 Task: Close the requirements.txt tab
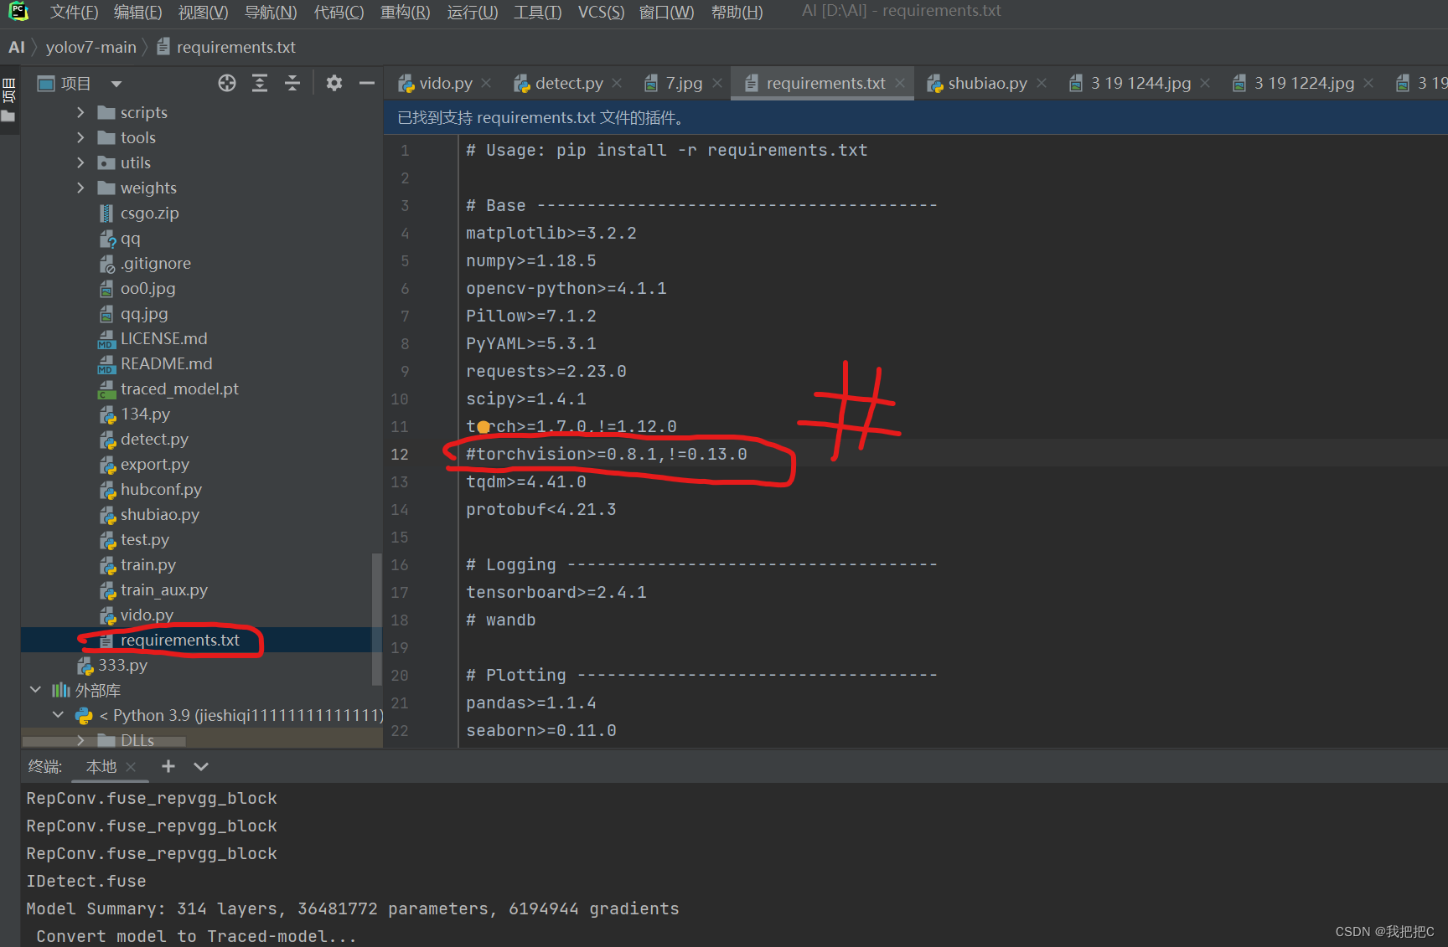click(900, 83)
